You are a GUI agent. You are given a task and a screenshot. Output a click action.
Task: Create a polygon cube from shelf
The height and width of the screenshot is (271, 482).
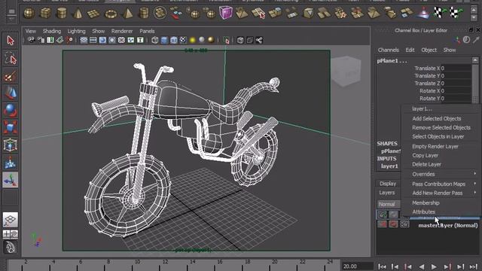[x=45, y=14]
